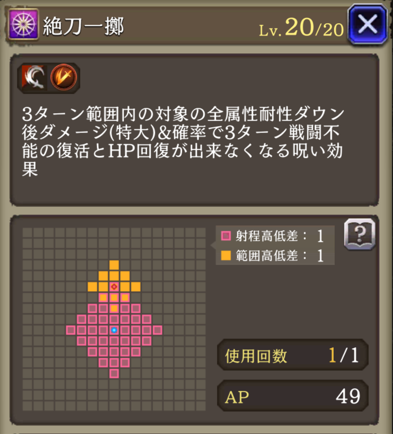
Task: Tap the purple skill wheel icon
Action: click(23, 24)
